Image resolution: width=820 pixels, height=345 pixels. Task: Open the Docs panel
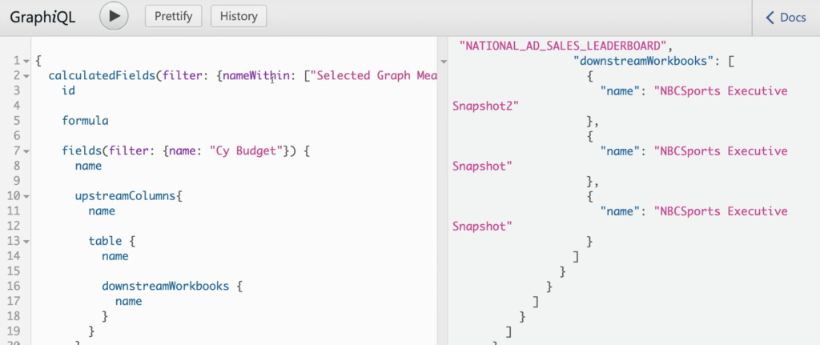pyautogui.click(x=786, y=18)
